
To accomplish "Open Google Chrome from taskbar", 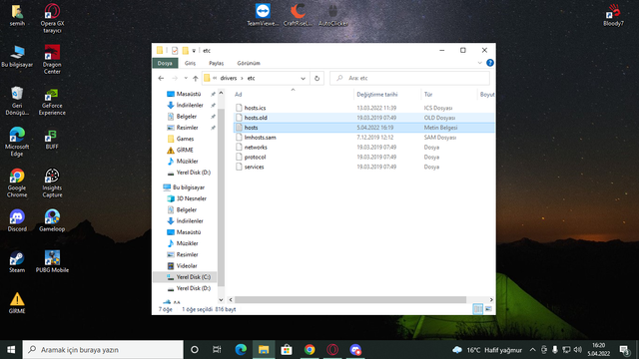I will tap(310, 350).
